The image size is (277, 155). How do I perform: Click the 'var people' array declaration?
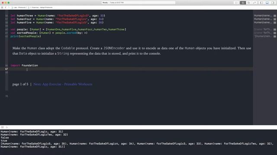pos(68,30)
